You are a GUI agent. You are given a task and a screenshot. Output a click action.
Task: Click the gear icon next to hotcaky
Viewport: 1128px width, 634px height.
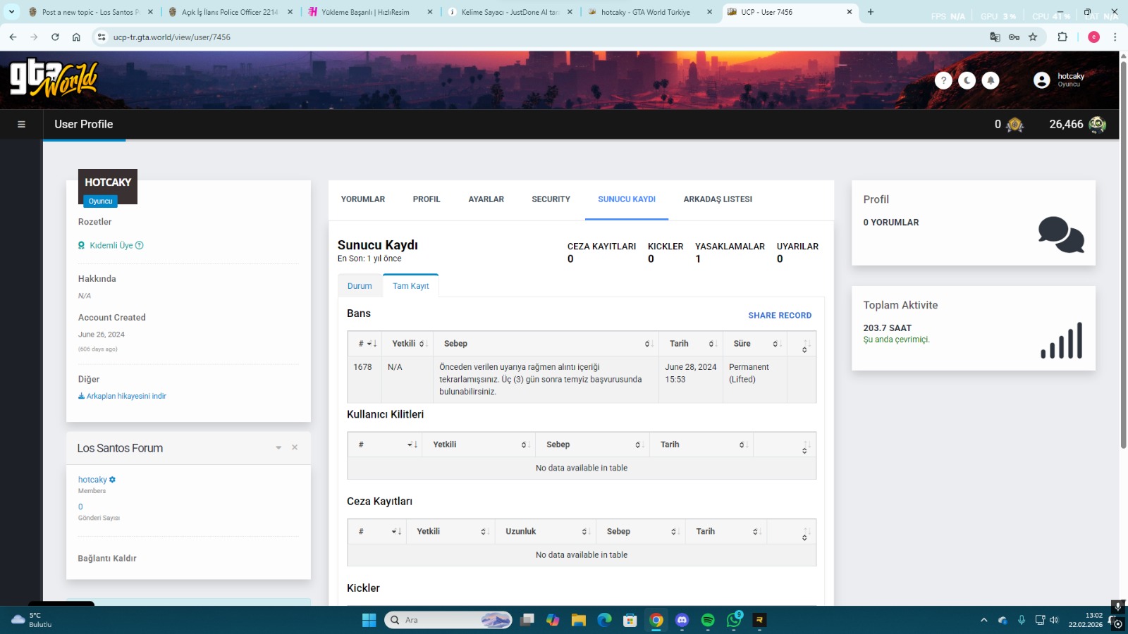113,480
